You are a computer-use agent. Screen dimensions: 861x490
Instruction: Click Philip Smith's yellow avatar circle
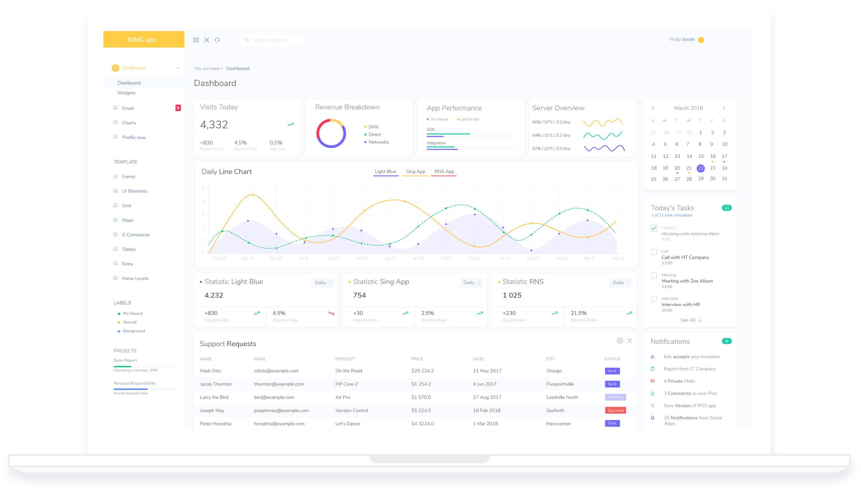[701, 40]
